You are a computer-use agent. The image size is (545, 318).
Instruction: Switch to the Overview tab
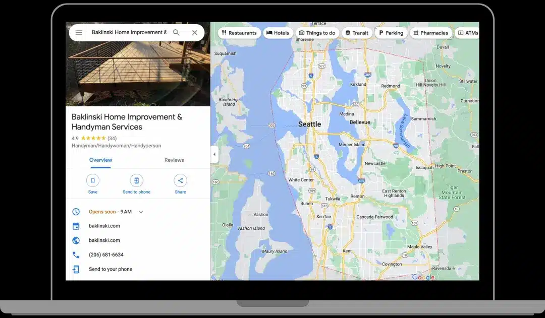(x=100, y=160)
